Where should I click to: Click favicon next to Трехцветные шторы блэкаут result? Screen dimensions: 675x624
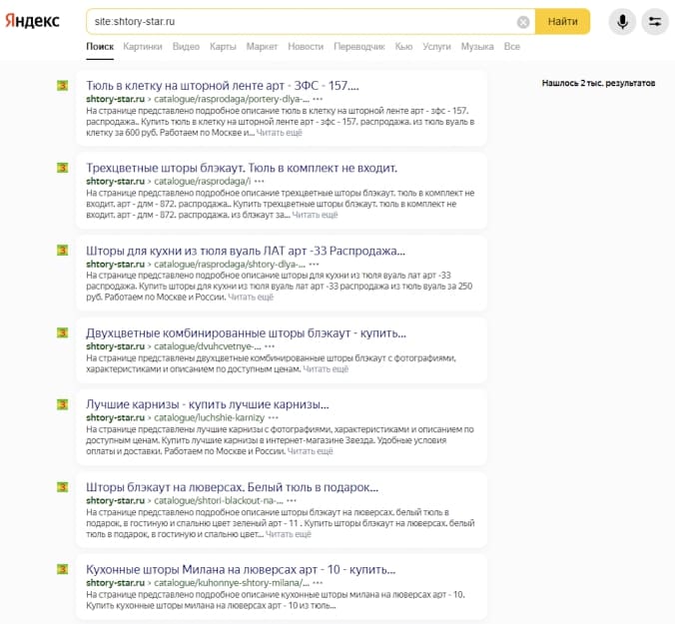point(63,168)
